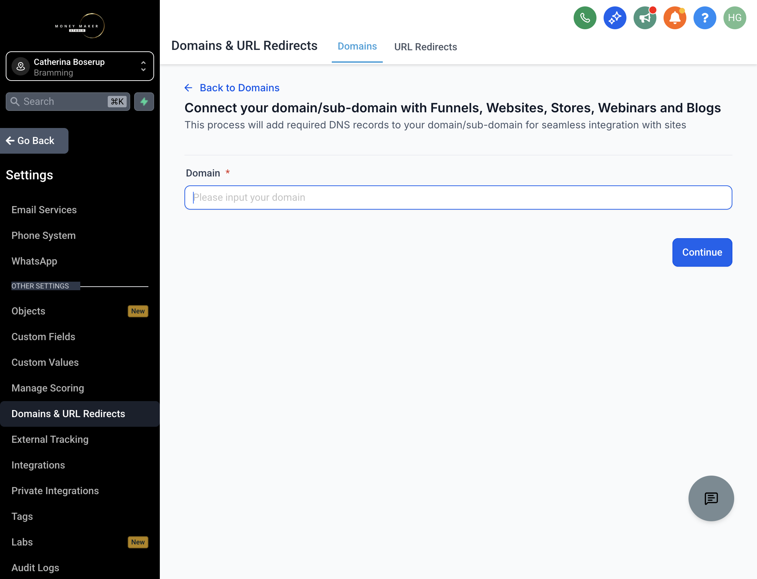Click the sidebar Search field
The image size is (757, 579).
tap(68, 102)
